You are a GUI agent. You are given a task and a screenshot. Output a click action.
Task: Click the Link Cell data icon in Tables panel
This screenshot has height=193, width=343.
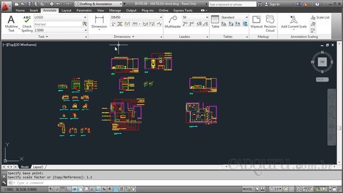223,24
